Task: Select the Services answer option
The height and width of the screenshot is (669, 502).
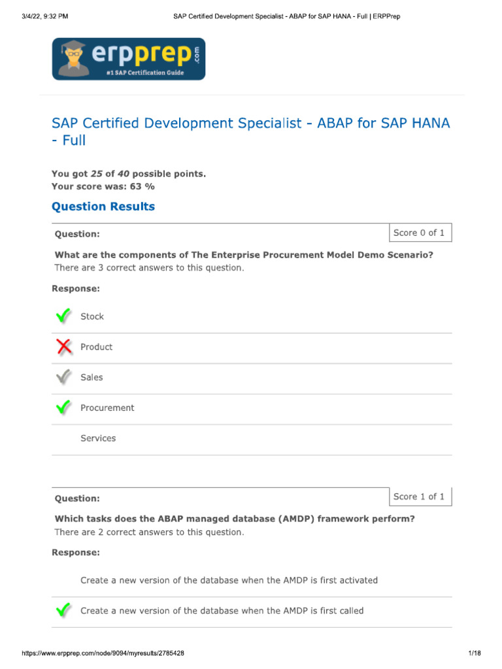Action: pos(98,438)
